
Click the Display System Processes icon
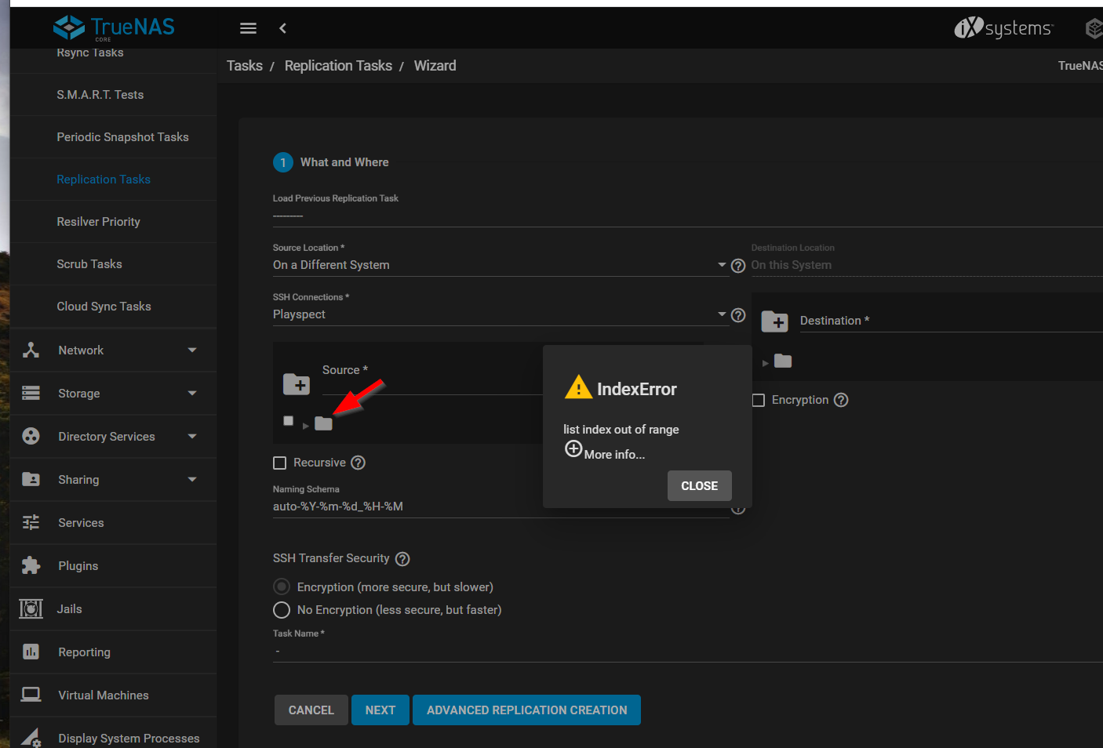click(31, 738)
